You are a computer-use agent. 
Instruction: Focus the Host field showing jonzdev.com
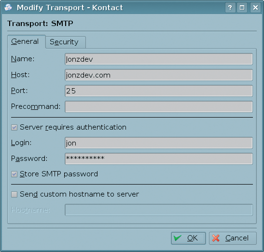pos(159,75)
